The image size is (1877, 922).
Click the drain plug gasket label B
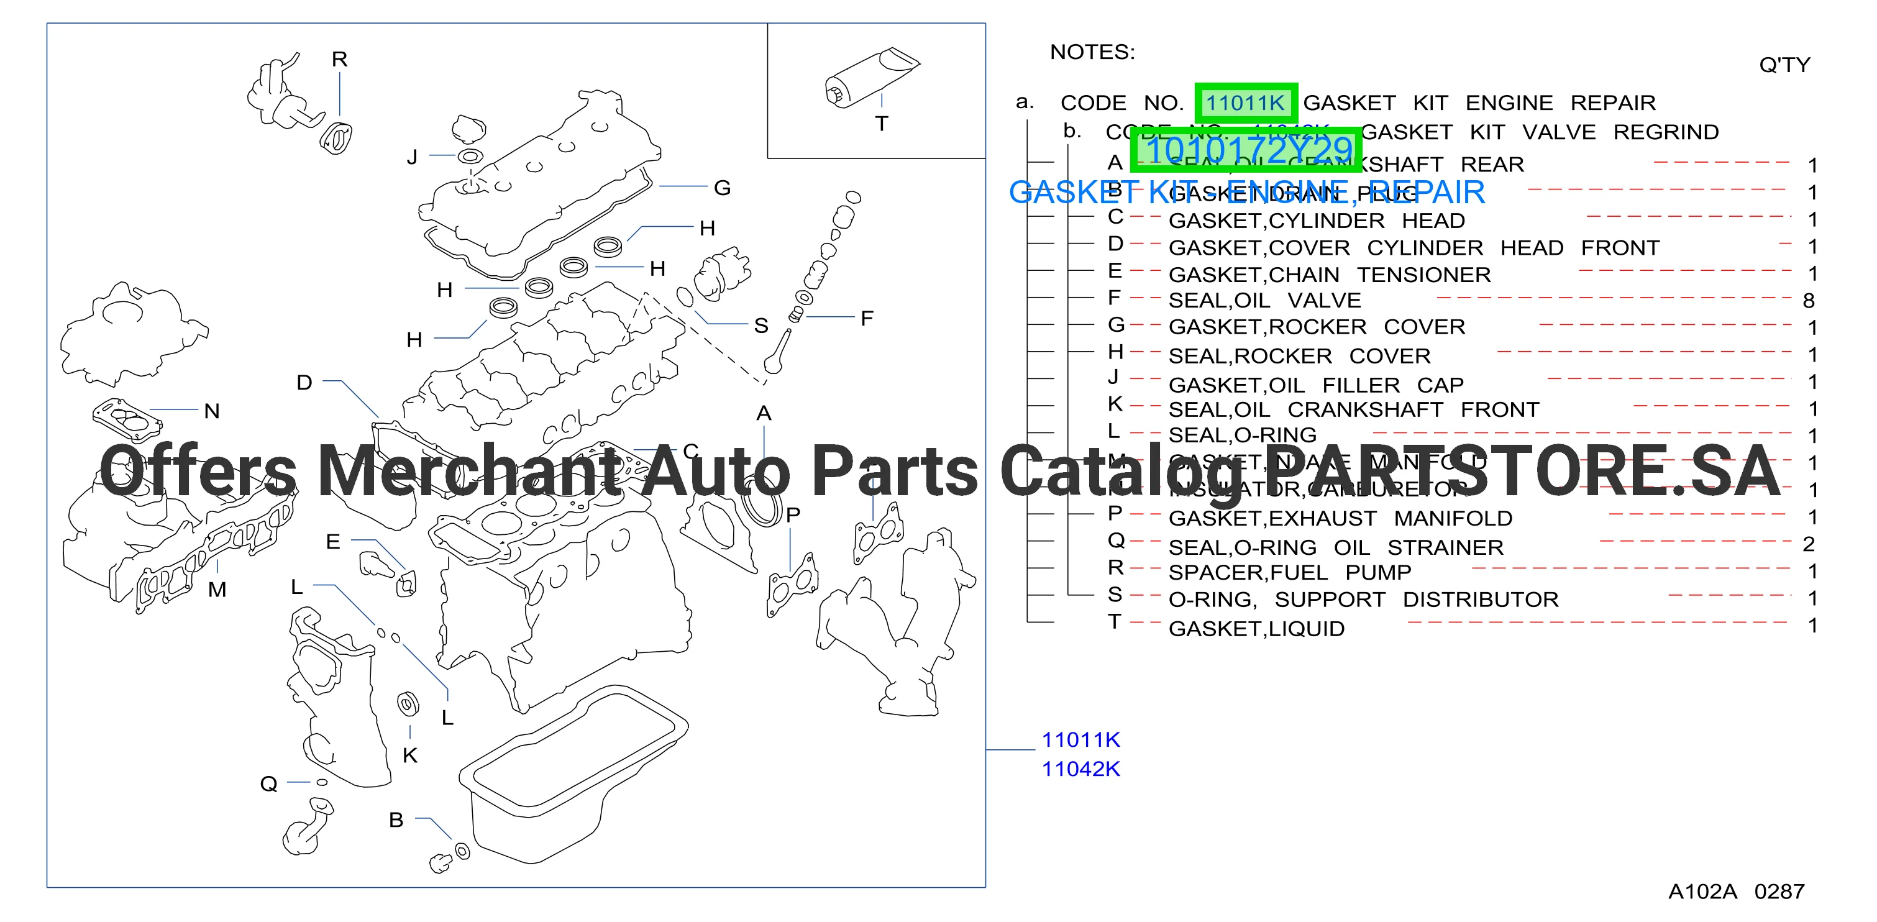[x=396, y=820]
